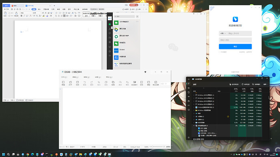Collapse the expanded process group in Task Manager
This screenshot has height=157, width=280.
click(x=194, y=126)
